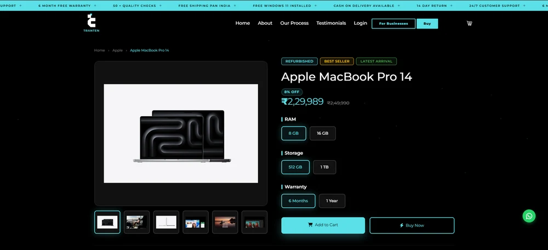This screenshot has width=548, height=250.
Task: Click the Buy button in header
Action: [x=427, y=24]
